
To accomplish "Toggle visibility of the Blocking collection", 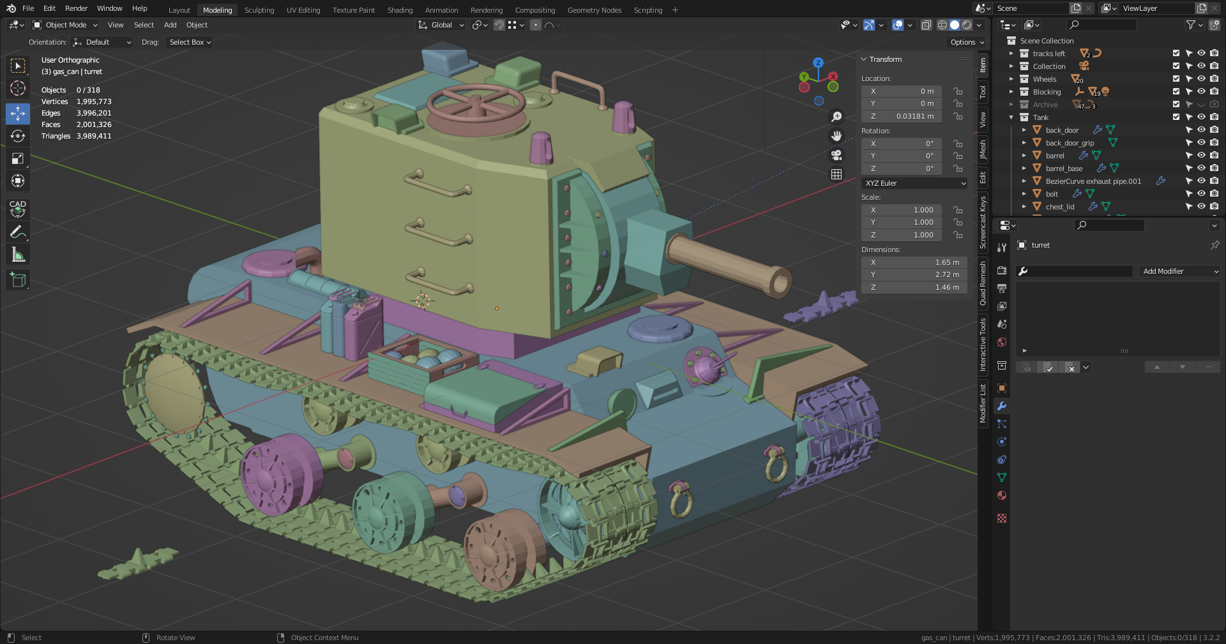I will 1201,92.
